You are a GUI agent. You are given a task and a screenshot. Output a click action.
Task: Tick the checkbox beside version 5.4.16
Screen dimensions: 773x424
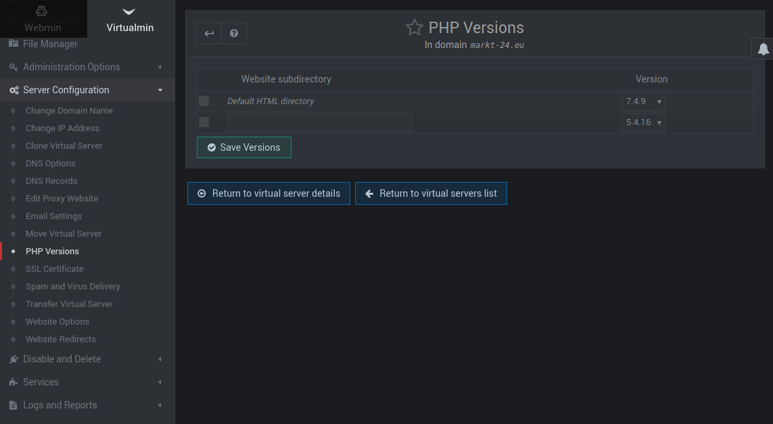pyautogui.click(x=204, y=122)
